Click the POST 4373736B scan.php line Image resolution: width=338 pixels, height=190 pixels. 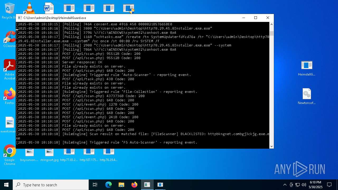(x=80, y=96)
